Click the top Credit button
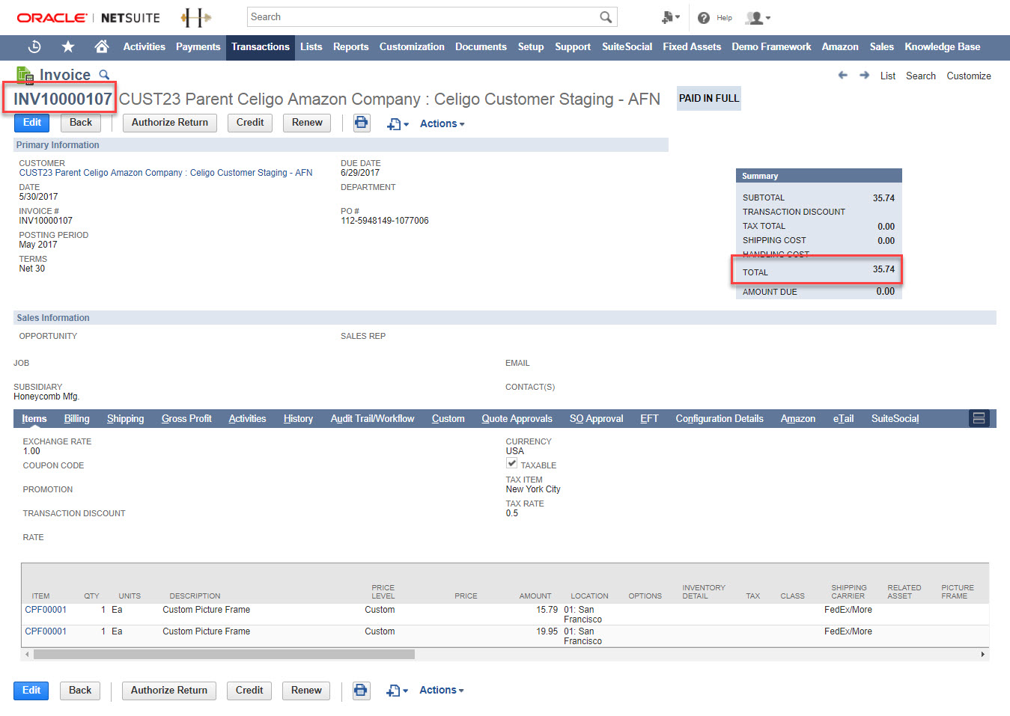The width and height of the screenshot is (1010, 716). [250, 123]
